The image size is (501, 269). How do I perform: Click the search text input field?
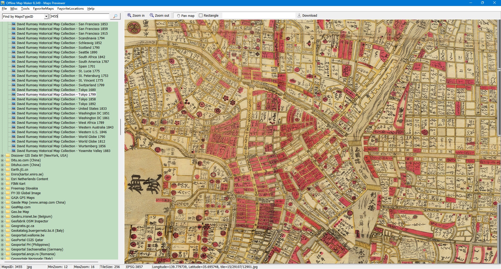[x=79, y=16]
